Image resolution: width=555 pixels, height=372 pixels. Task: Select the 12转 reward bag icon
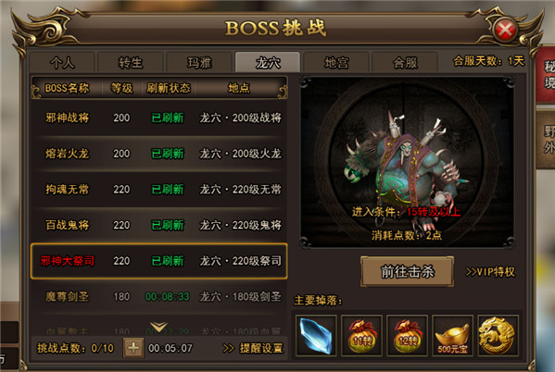pyautogui.click(x=407, y=335)
